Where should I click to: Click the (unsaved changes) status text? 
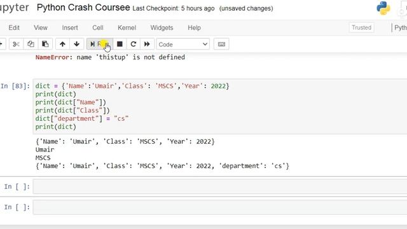(246, 8)
